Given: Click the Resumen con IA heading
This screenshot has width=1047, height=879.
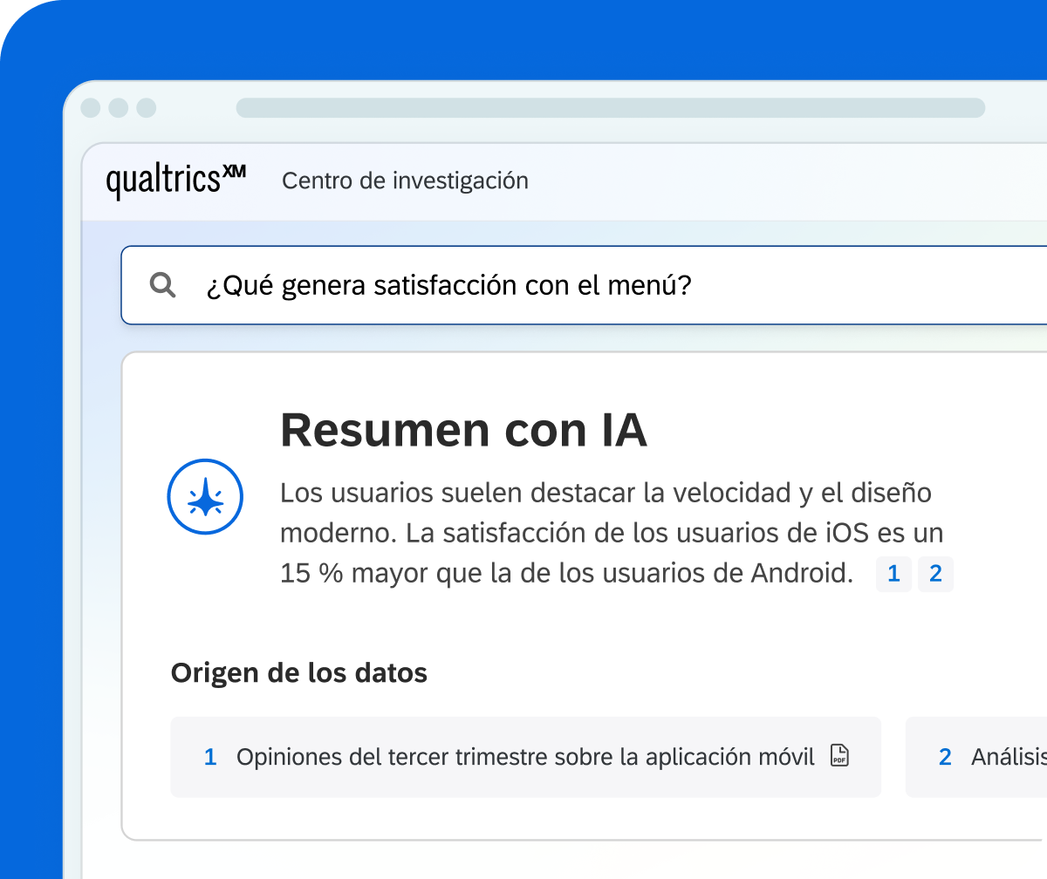Looking at the screenshot, I should coord(463,430).
